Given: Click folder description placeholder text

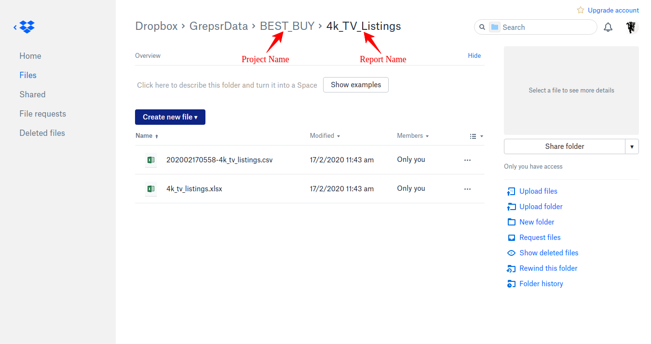Looking at the screenshot, I should tap(227, 85).
